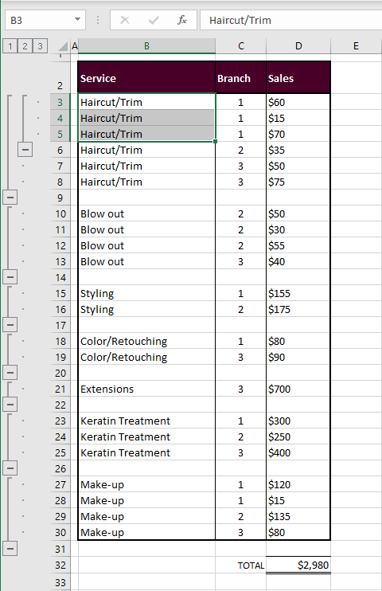The image size is (382, 591).
Task: Select the $175 sales cell
Action: (x=298, y=309)
